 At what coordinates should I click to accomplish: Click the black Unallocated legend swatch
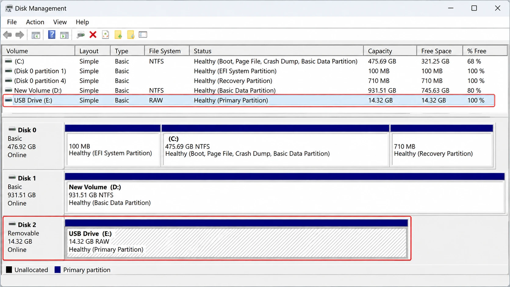[x=9, y=270]
